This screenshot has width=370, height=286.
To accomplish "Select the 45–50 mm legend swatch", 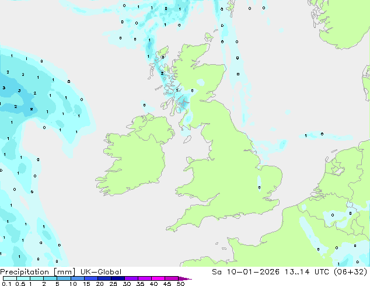I will tap(172, 278).
